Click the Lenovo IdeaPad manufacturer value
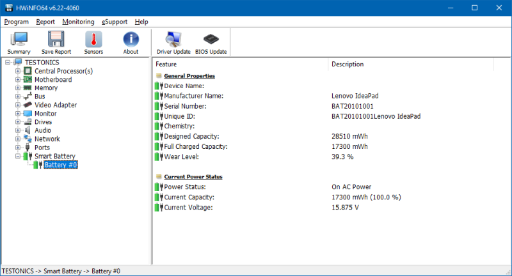512x276 pixels. pos(355,96)
